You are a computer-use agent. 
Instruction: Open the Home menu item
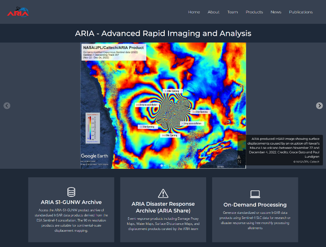(194, 12)
